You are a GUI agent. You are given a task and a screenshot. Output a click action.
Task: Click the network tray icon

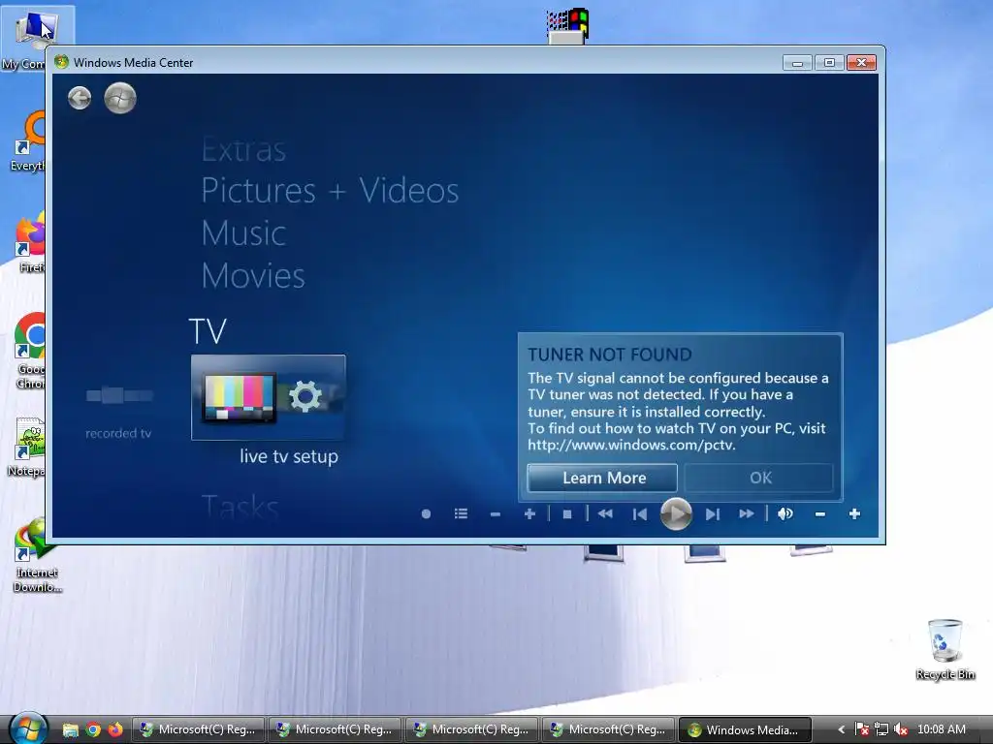click(881, 729)
